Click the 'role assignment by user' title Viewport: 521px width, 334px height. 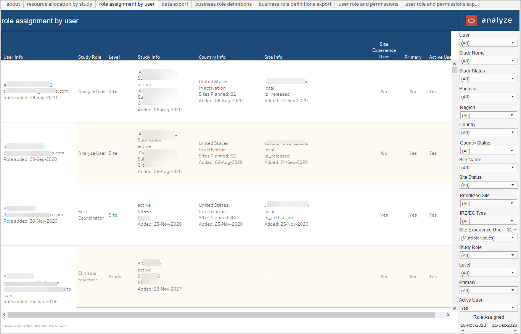(x=40, y=21)
